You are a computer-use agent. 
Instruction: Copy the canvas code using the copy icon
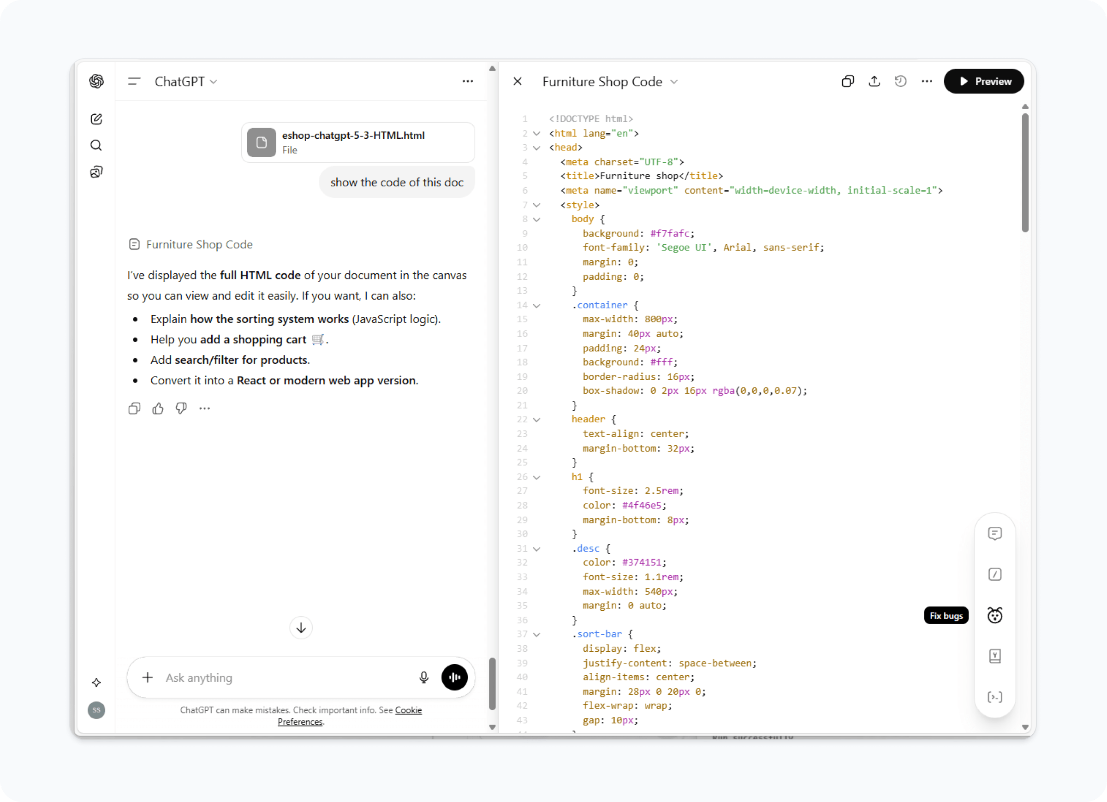point(848,81)
